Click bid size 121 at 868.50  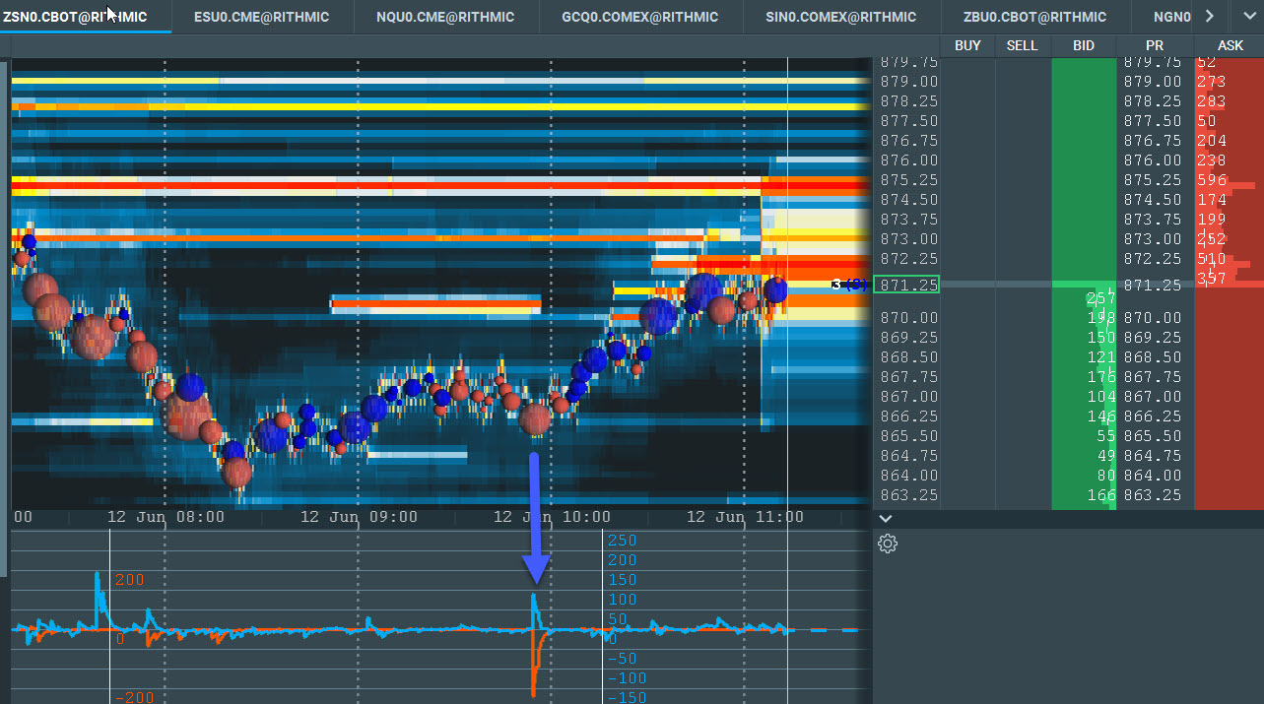tap(1099, 357)
